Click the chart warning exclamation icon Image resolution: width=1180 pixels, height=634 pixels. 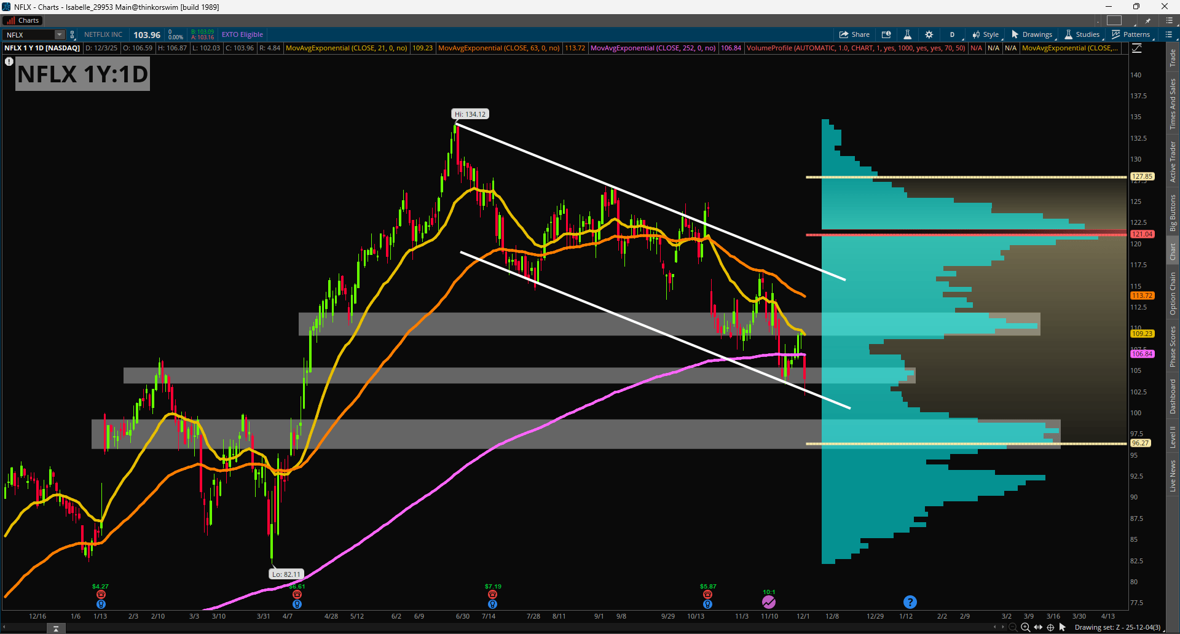click(9, 61)
